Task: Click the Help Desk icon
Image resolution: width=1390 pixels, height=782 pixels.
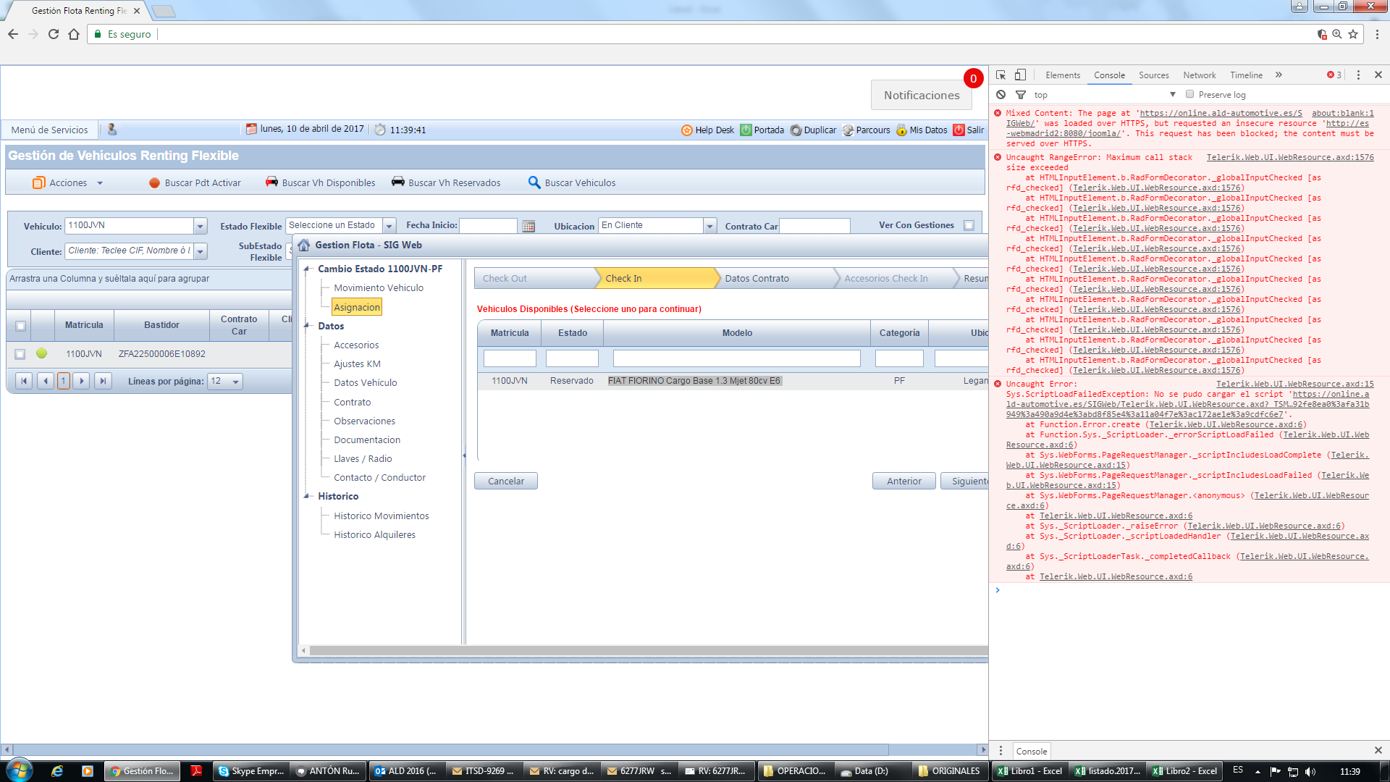Action: click(x=686, y=130)
